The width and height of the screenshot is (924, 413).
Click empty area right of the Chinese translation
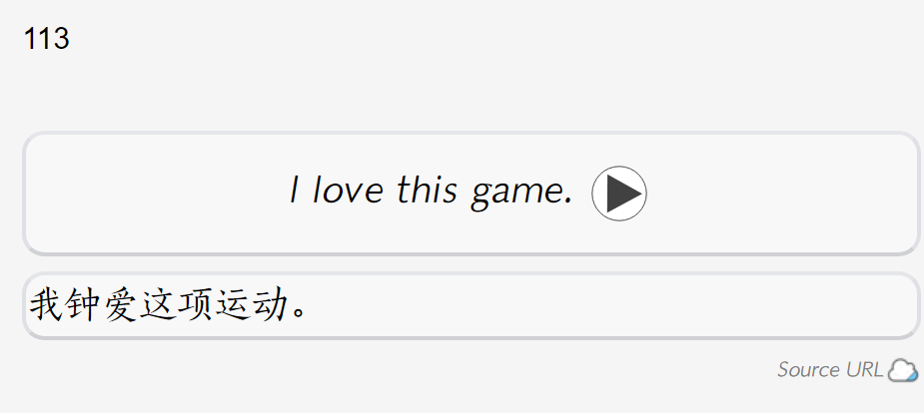613,306
